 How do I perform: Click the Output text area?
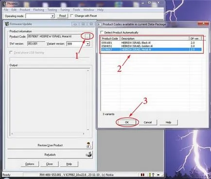pyautogui.click(x=48, y=100)
